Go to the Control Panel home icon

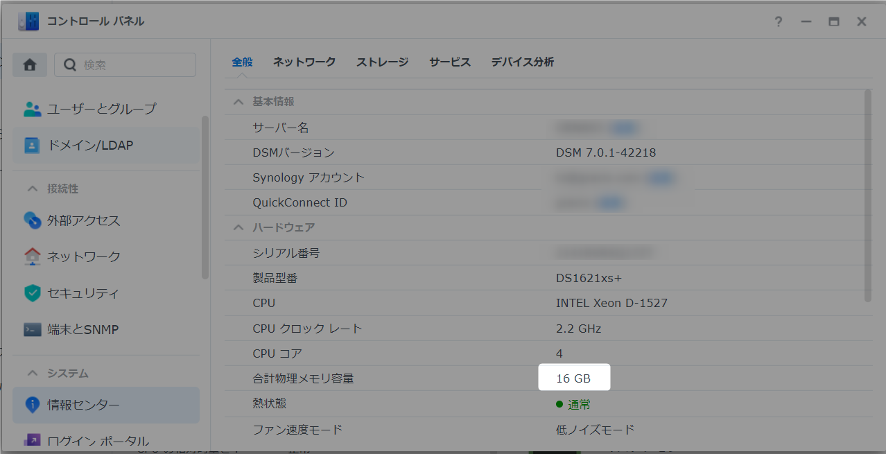(30, 64)
